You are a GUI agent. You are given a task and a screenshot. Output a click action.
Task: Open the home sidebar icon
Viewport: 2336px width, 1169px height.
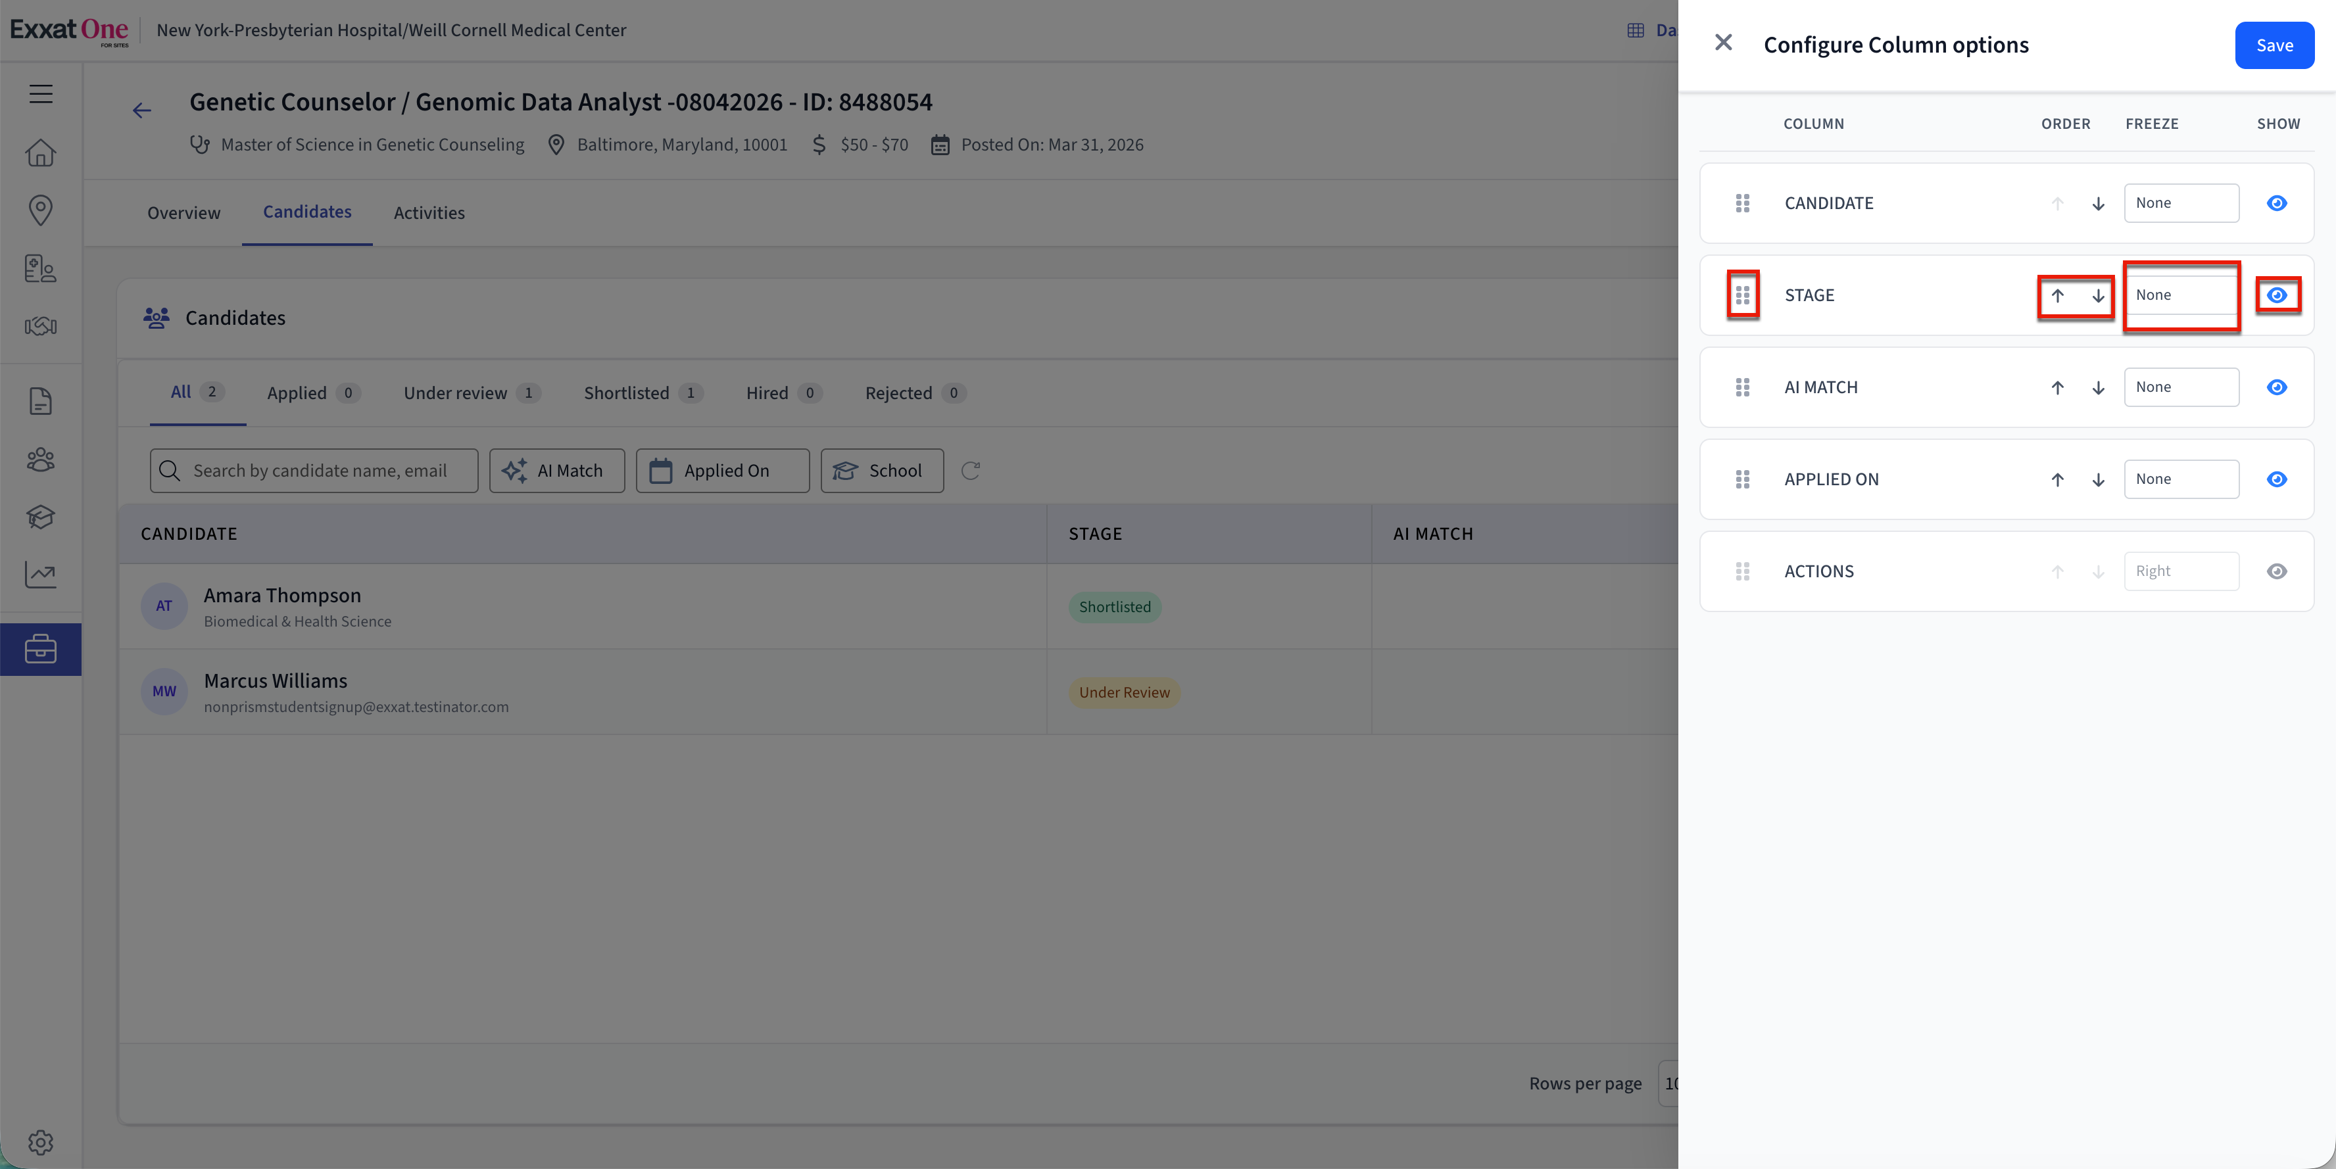(41, 153)
